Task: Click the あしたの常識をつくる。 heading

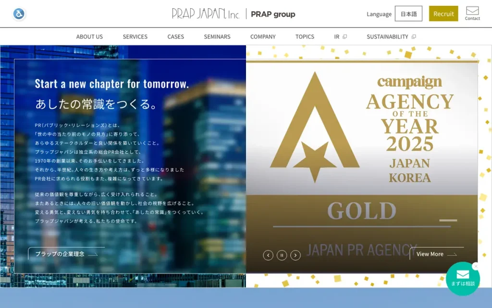Action: 96,104
